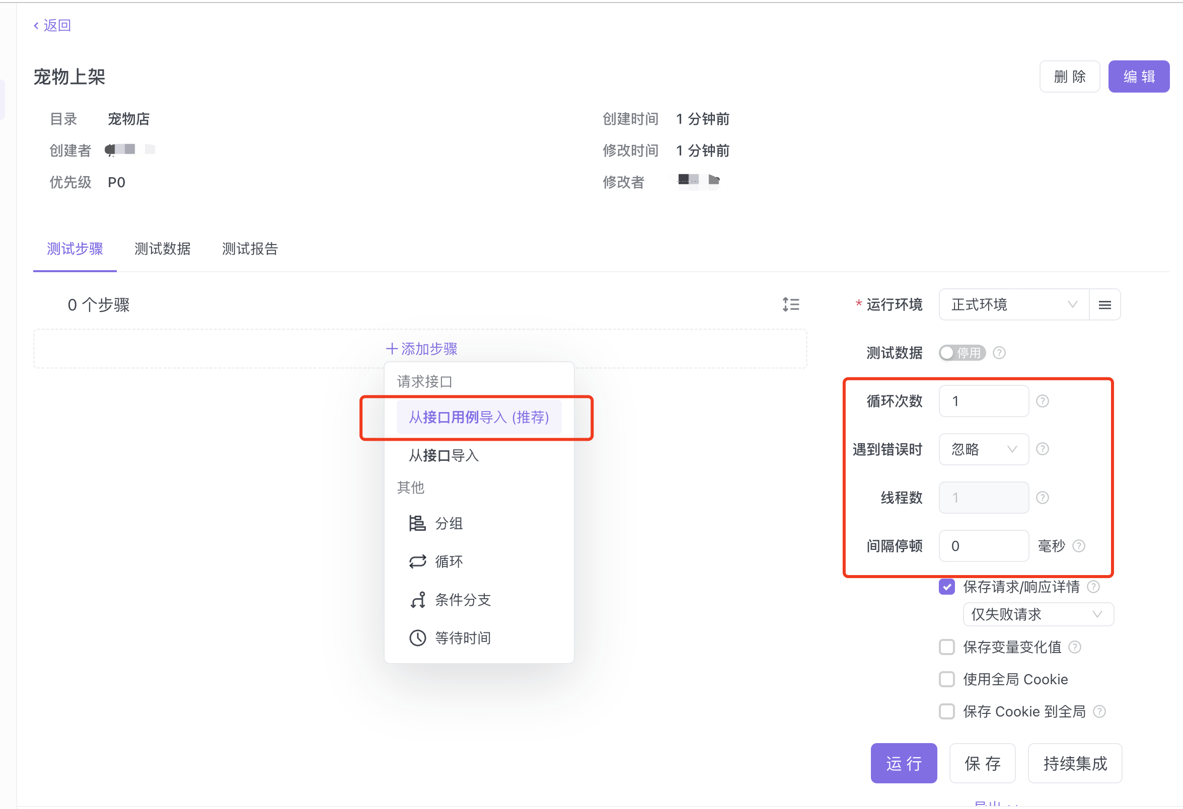Click the 运行 button

903,763
